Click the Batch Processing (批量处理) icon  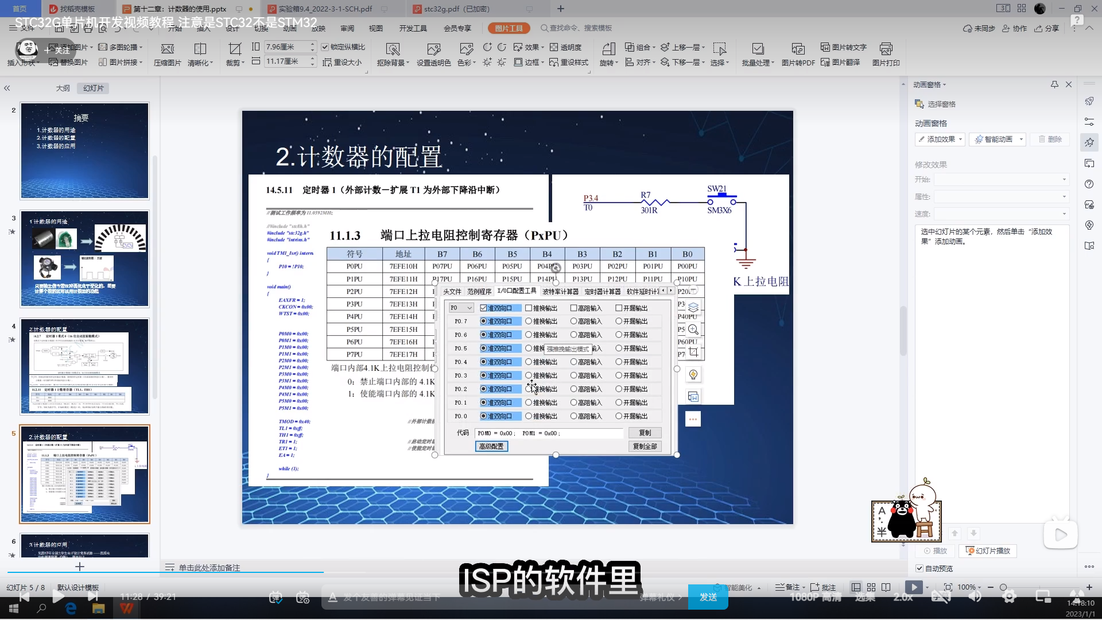pyautogui.click(x=758, y=49)
